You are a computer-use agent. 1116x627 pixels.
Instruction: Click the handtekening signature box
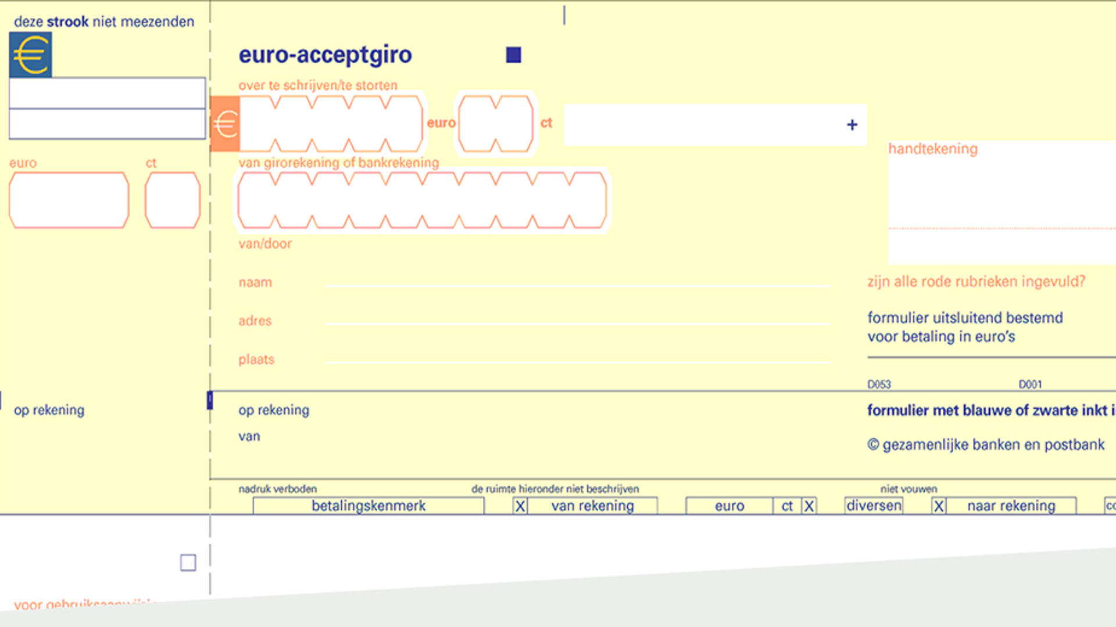[x=1002, y=202]
